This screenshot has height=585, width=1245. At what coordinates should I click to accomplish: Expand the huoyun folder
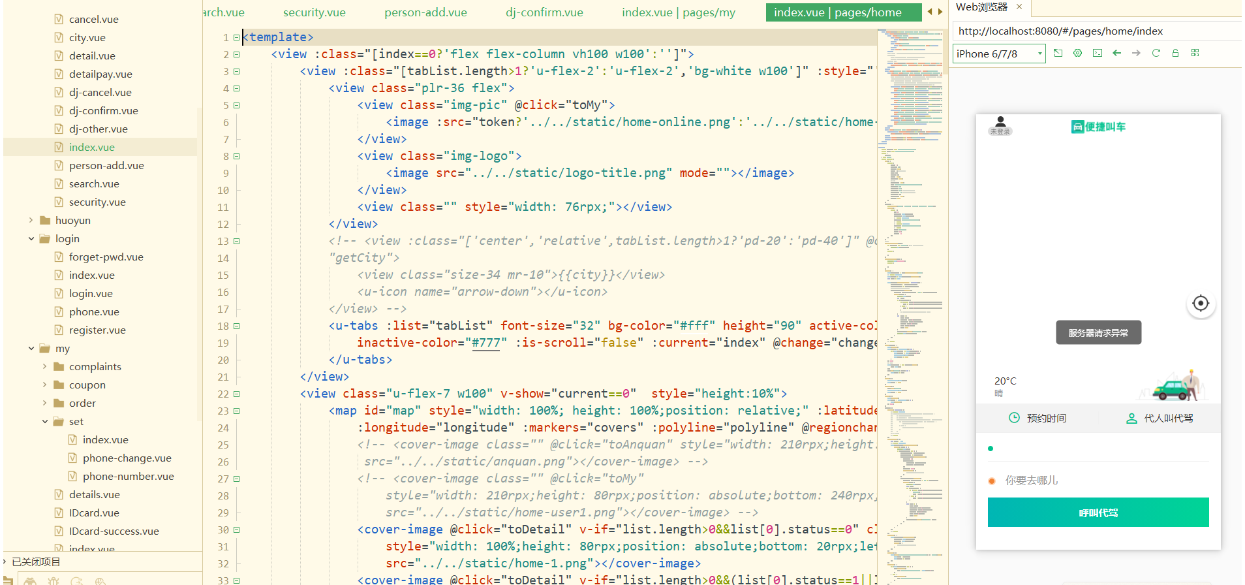31,221
